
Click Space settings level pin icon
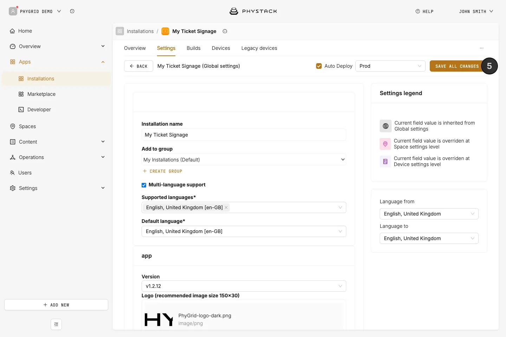click(385, 144)
